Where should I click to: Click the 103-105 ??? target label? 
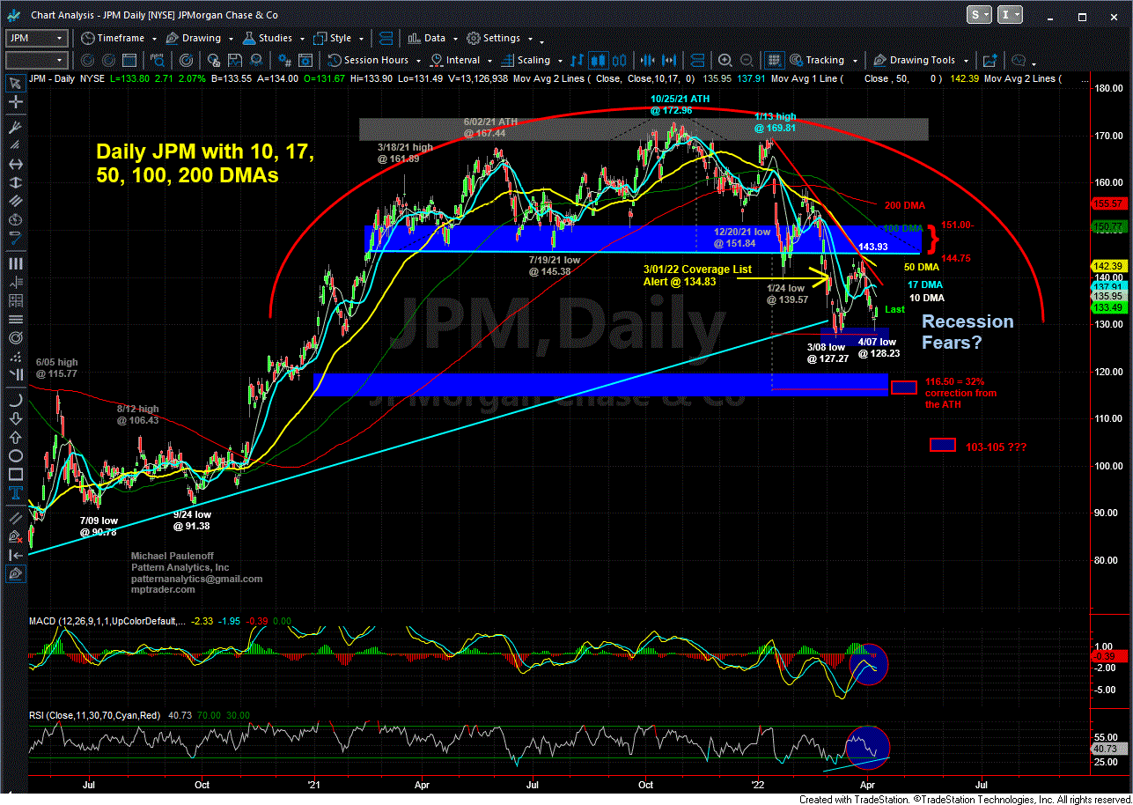click(x=996, y=447)
